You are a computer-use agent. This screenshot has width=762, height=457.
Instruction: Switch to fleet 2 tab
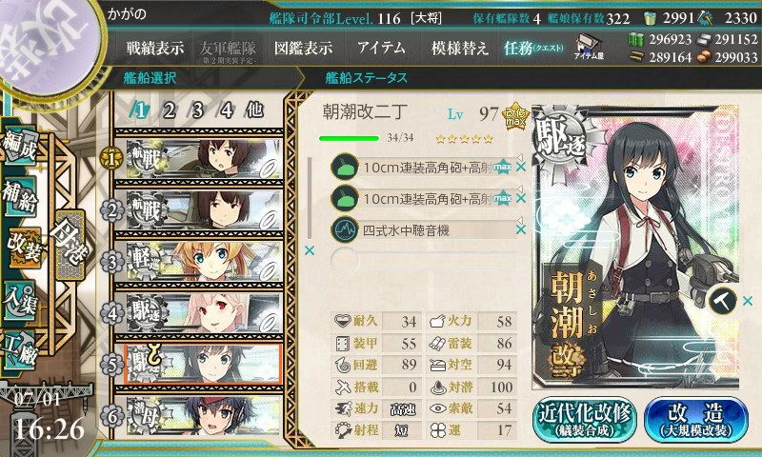tap(169, 110)
